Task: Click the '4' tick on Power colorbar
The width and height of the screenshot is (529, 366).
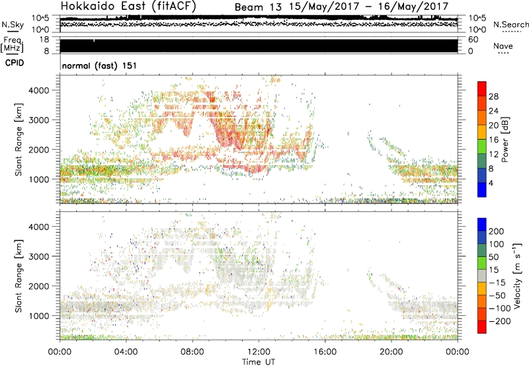Action: tap(491, 183)
